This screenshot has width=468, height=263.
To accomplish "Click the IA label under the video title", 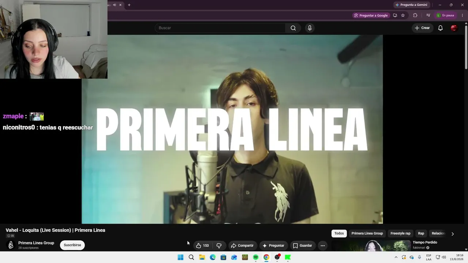I will [x=11, y=236].
